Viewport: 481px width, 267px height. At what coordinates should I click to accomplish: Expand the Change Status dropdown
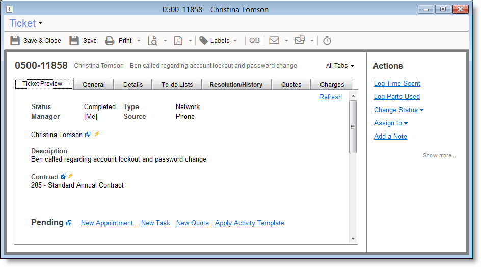398,110
